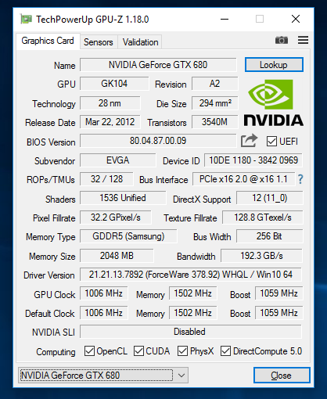Open the hamburger menu icon
327x399 pixels.
[x=303, y=40]
